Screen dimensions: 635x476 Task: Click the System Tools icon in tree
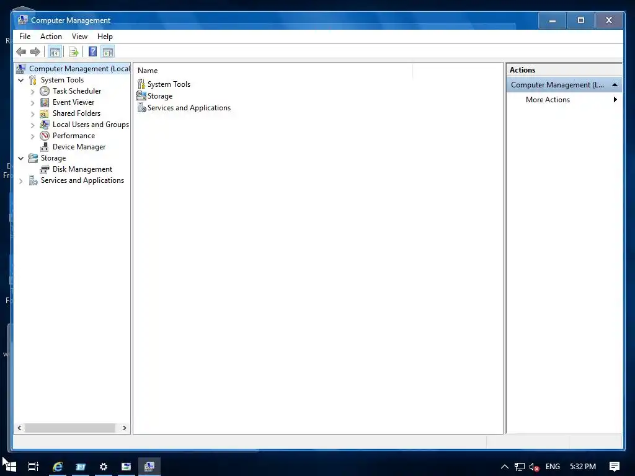[x=33, y=80]
